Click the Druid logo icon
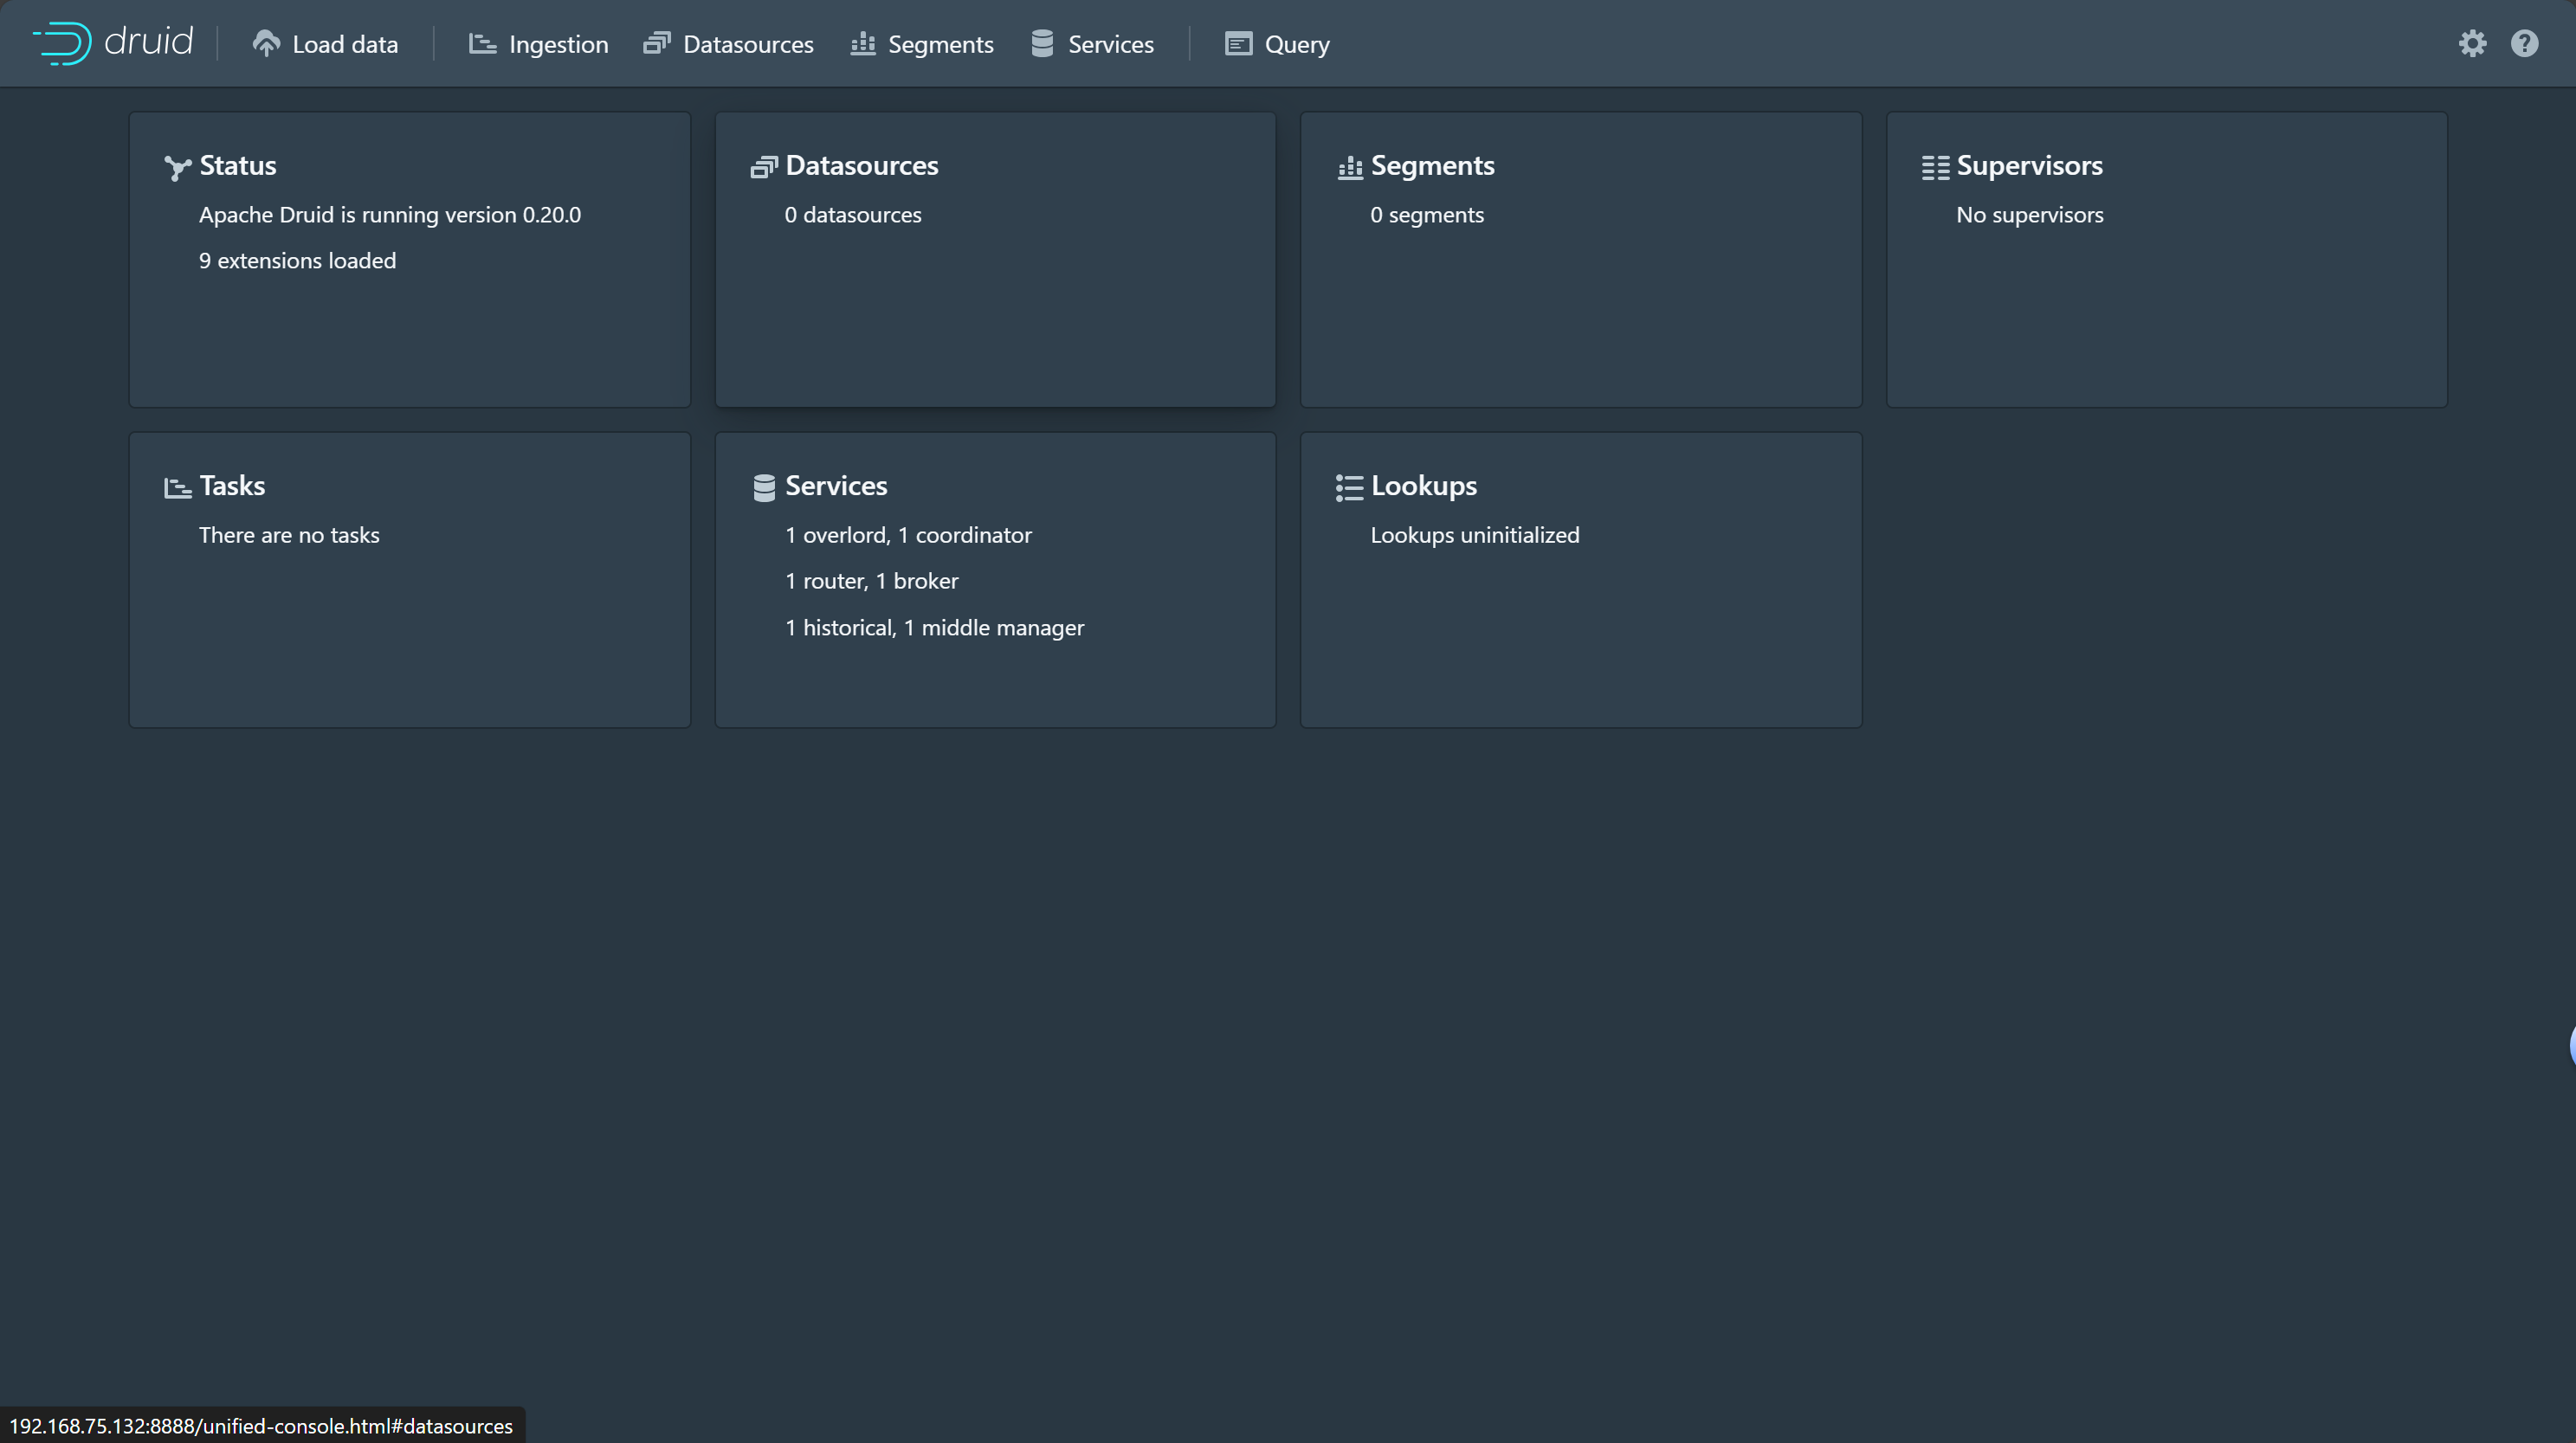2576x1443 pixels. (63, 43)
